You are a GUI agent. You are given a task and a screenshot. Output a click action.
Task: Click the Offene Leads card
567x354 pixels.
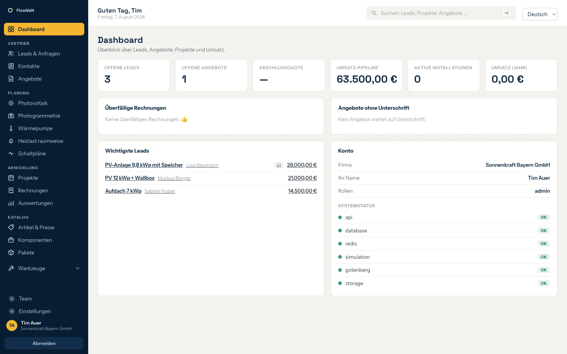134,75
